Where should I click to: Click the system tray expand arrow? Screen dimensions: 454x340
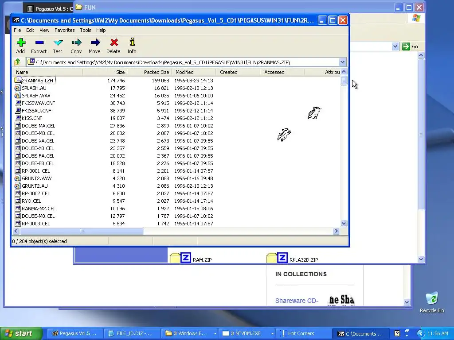pos(421,333)
